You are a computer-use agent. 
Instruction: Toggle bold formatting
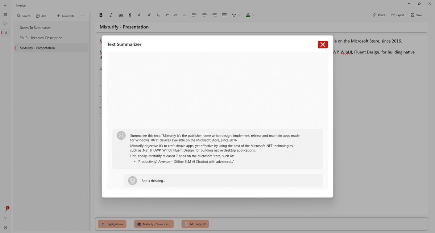click(101, 15)
